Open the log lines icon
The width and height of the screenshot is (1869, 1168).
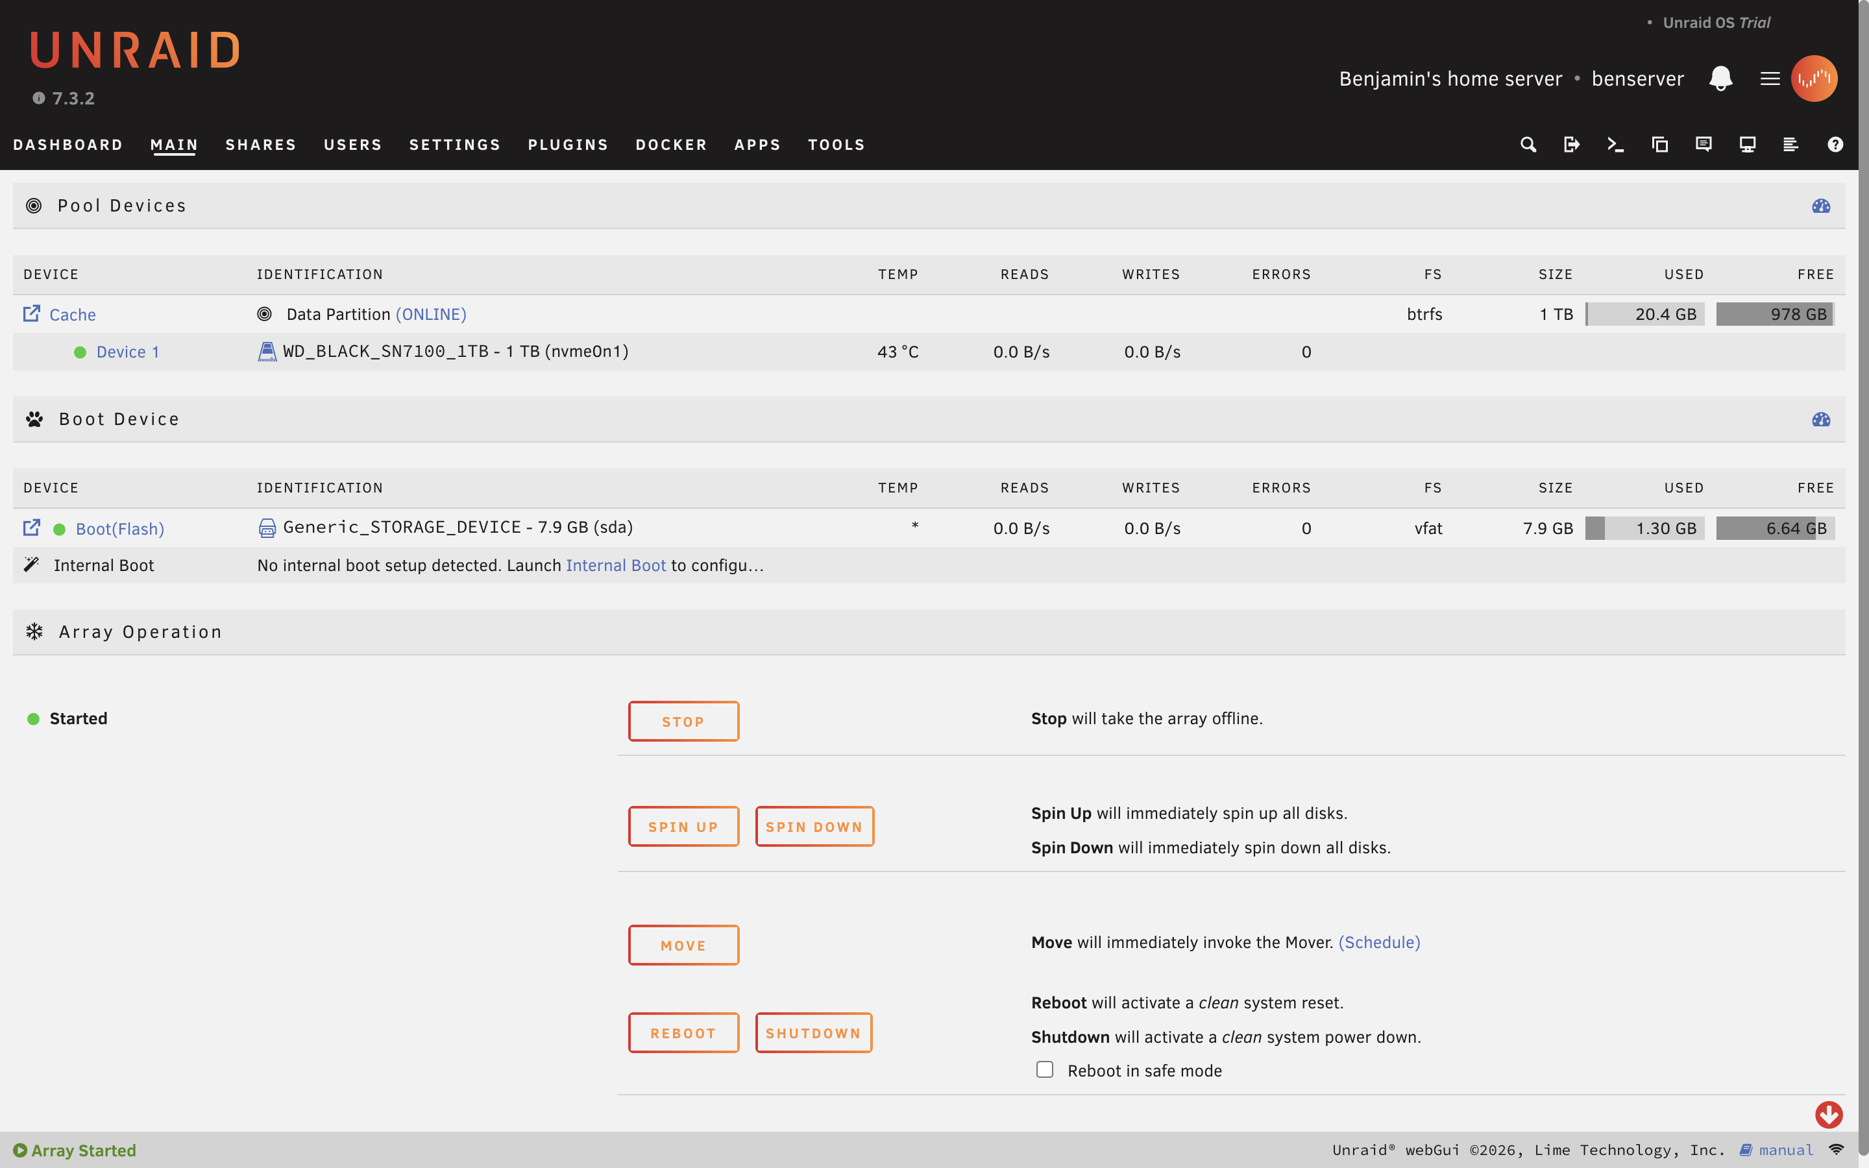(1791, 145)
